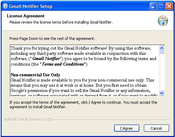Accept the license with I Agree

pos(127,128)
